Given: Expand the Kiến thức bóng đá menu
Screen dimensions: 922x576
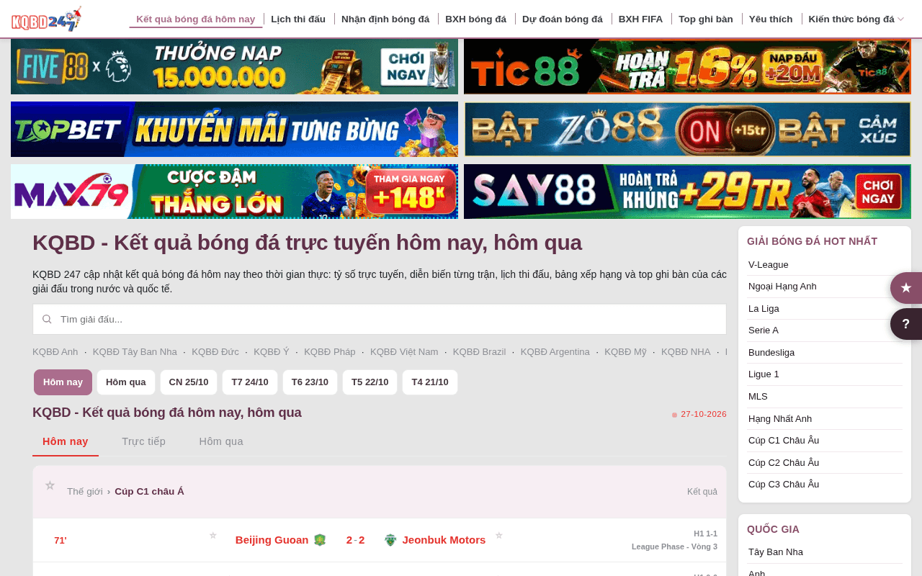Looking at the screenshot, I should (x=856, y=19).
